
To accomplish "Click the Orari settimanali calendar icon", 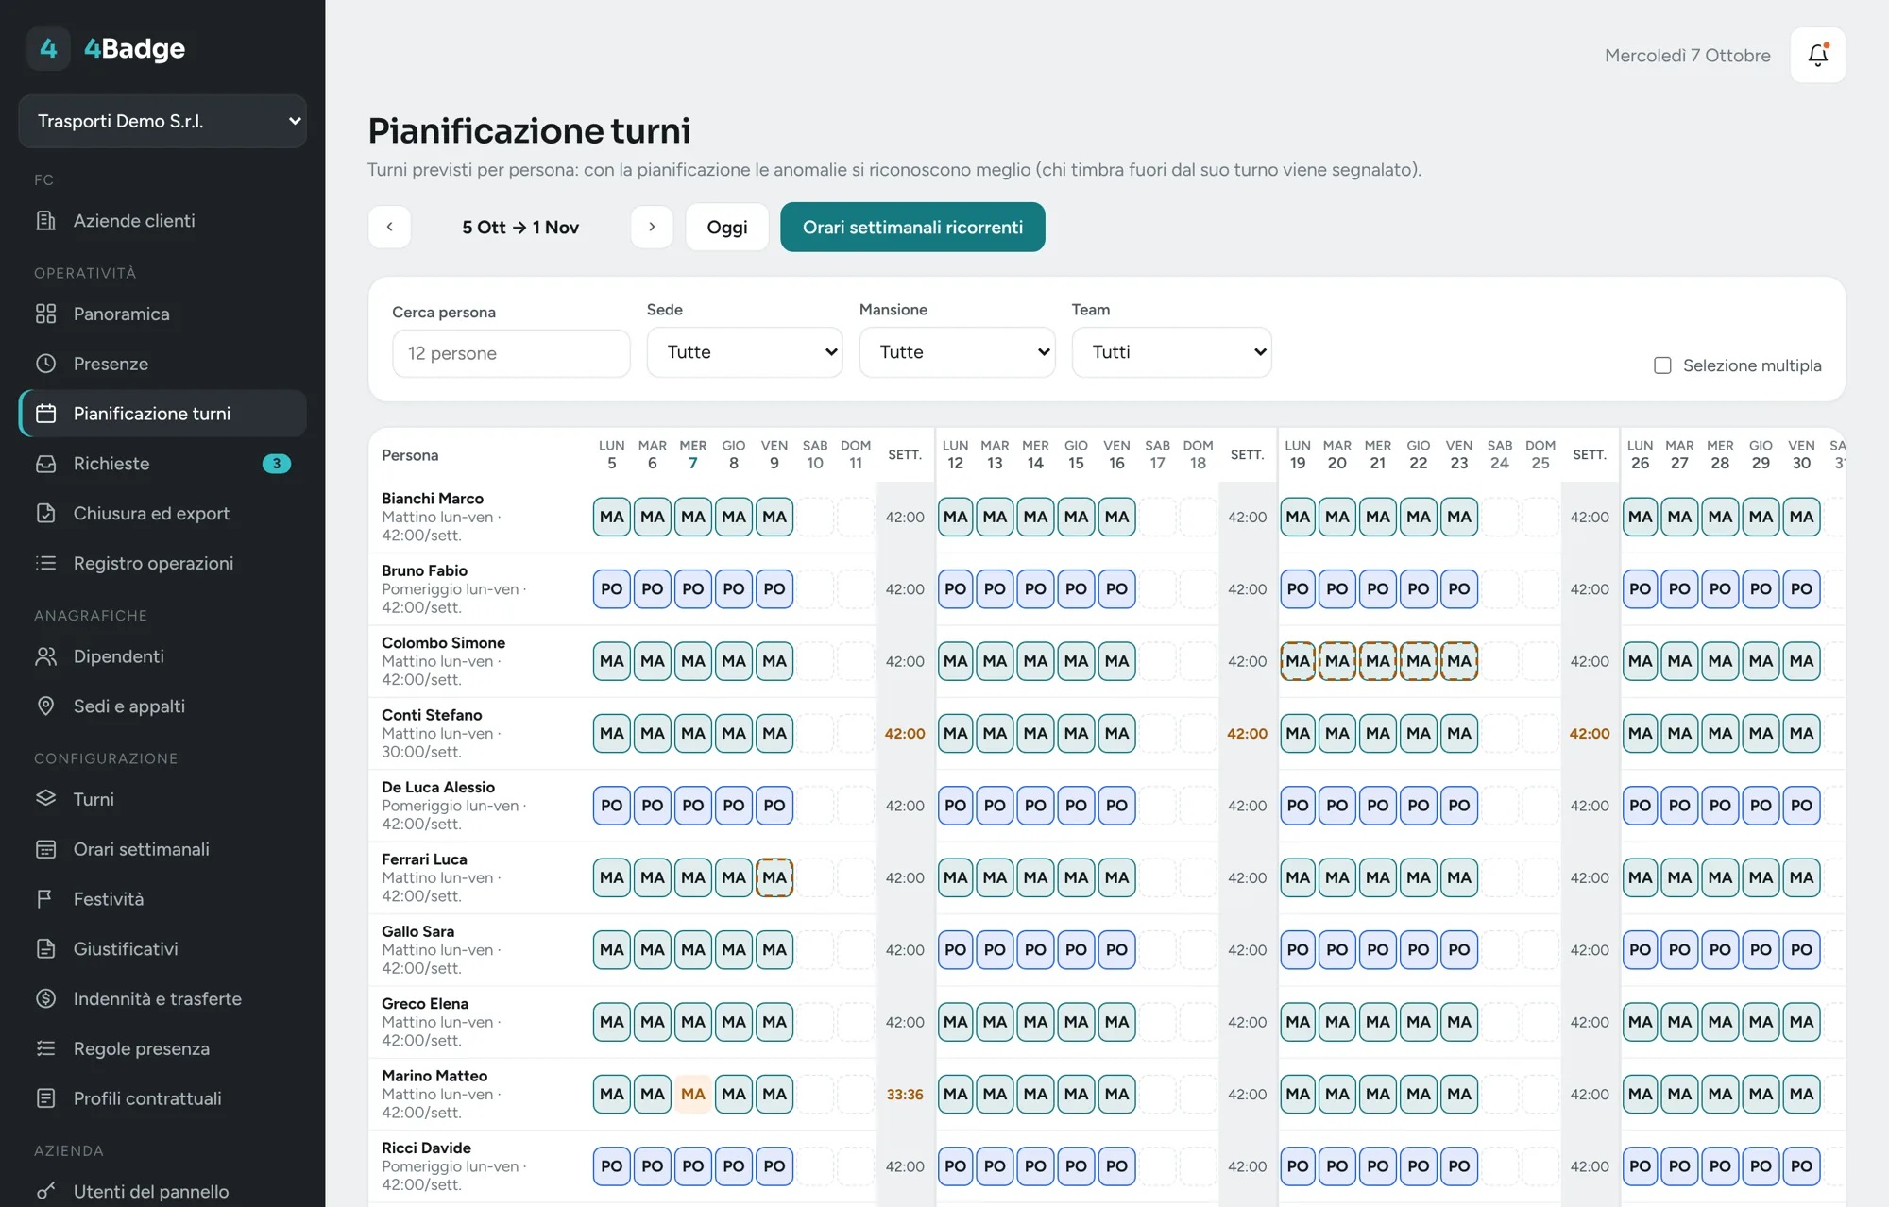I will point(45,849).
